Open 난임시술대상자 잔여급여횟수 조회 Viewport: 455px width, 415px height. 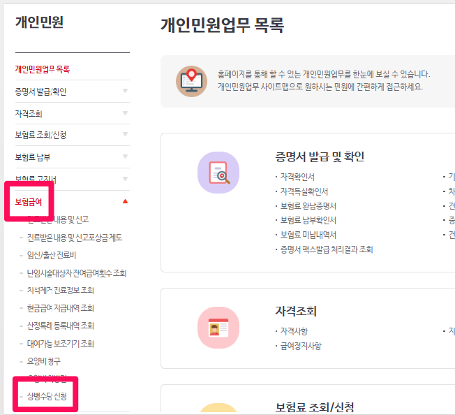(x=77, y=273)
